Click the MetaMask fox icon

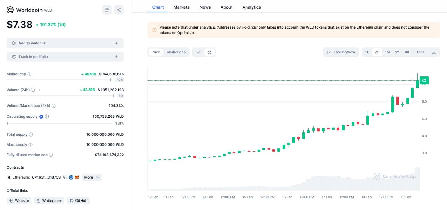[77, 177]
